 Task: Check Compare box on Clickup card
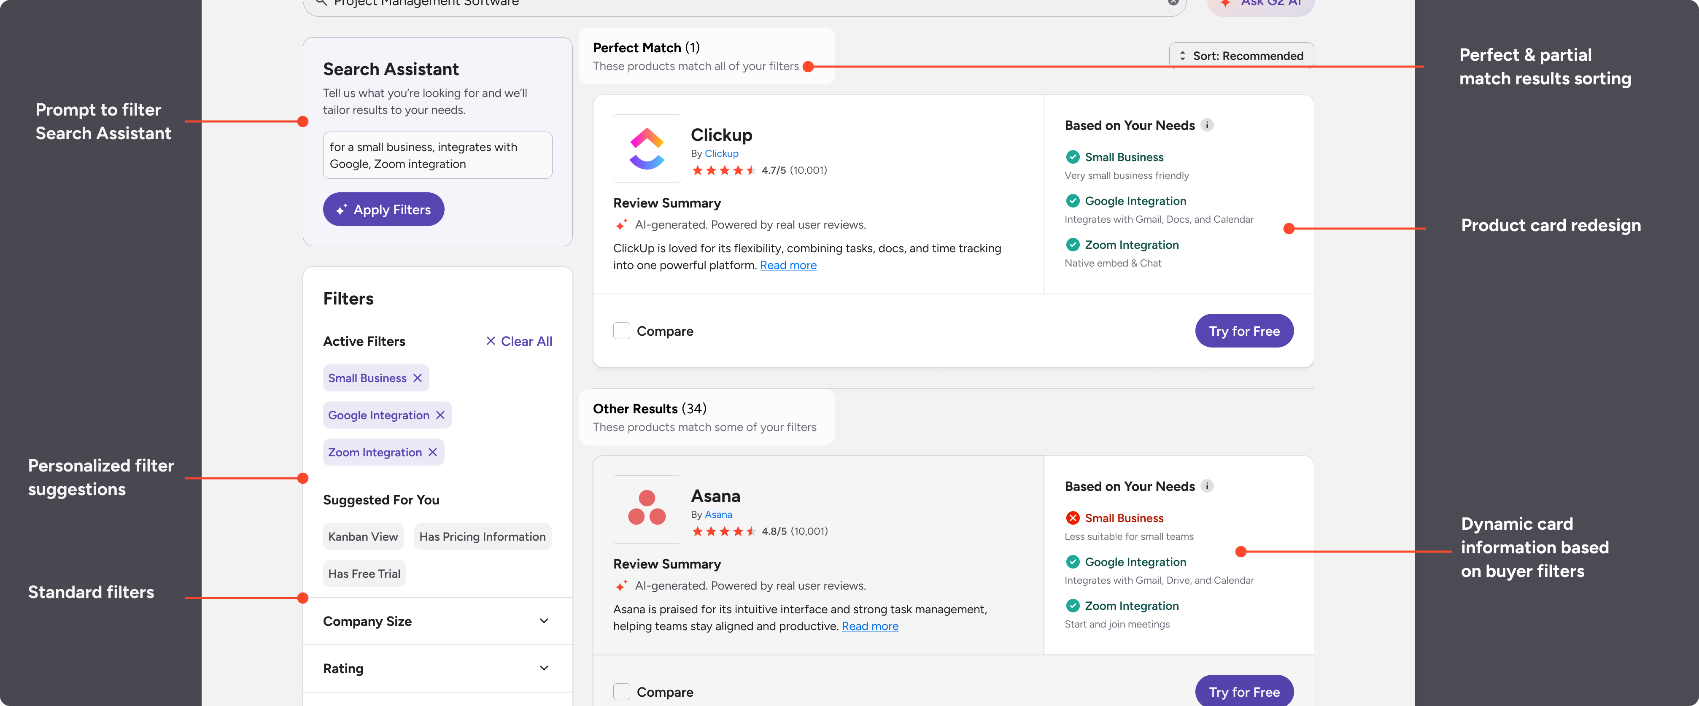coord(621,331)
